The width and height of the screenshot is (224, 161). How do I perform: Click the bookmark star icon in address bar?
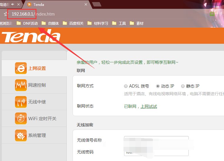click(x=6, y=14)
